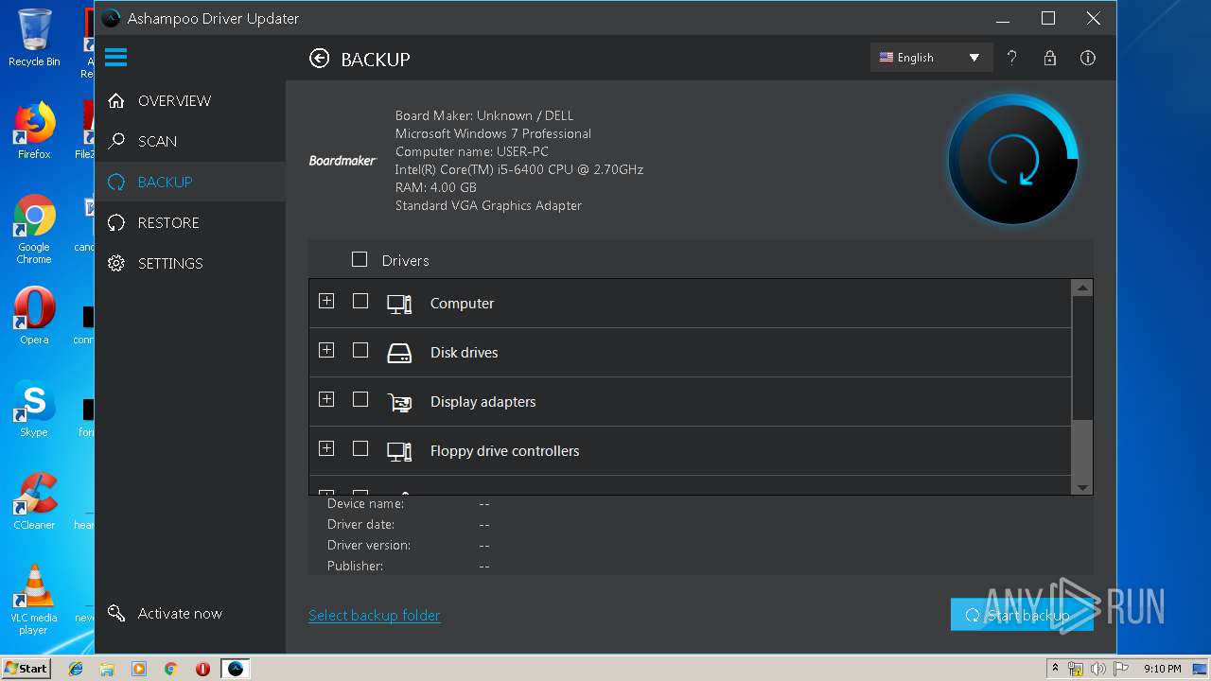Open the hamburger menu icon
The image size is (1211, 681).
[x=115, y=58]
